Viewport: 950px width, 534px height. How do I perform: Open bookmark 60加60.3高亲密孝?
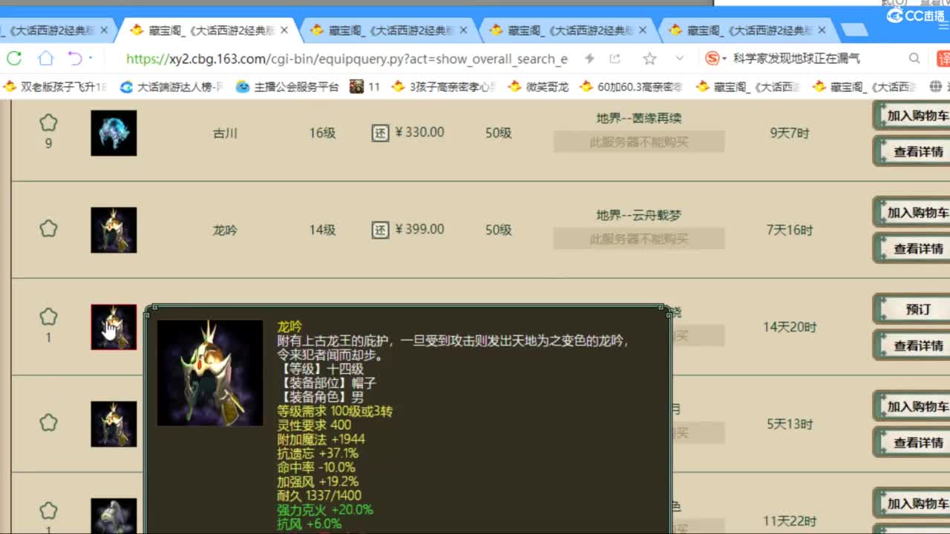coord(631,87)
